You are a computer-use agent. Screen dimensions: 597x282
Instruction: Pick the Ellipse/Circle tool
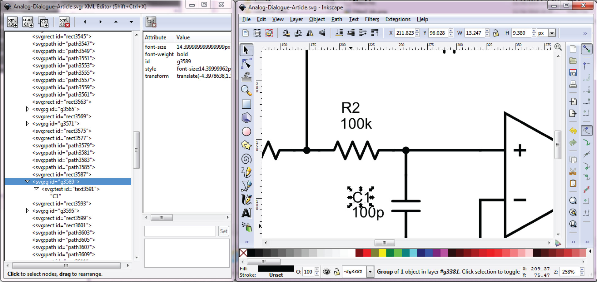click(246, 131)
